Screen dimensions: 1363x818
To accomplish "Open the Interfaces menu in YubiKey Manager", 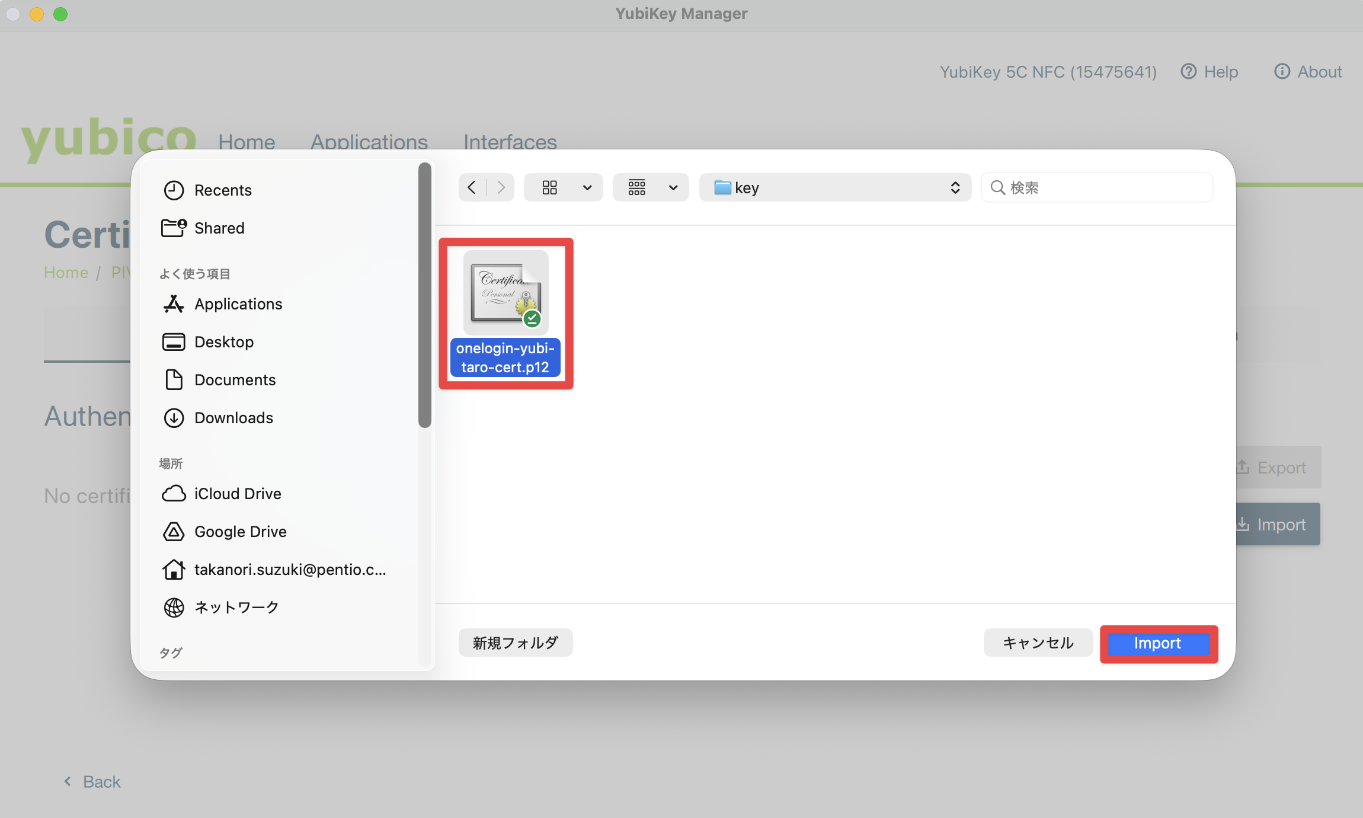I will click(x=510, y=142).
